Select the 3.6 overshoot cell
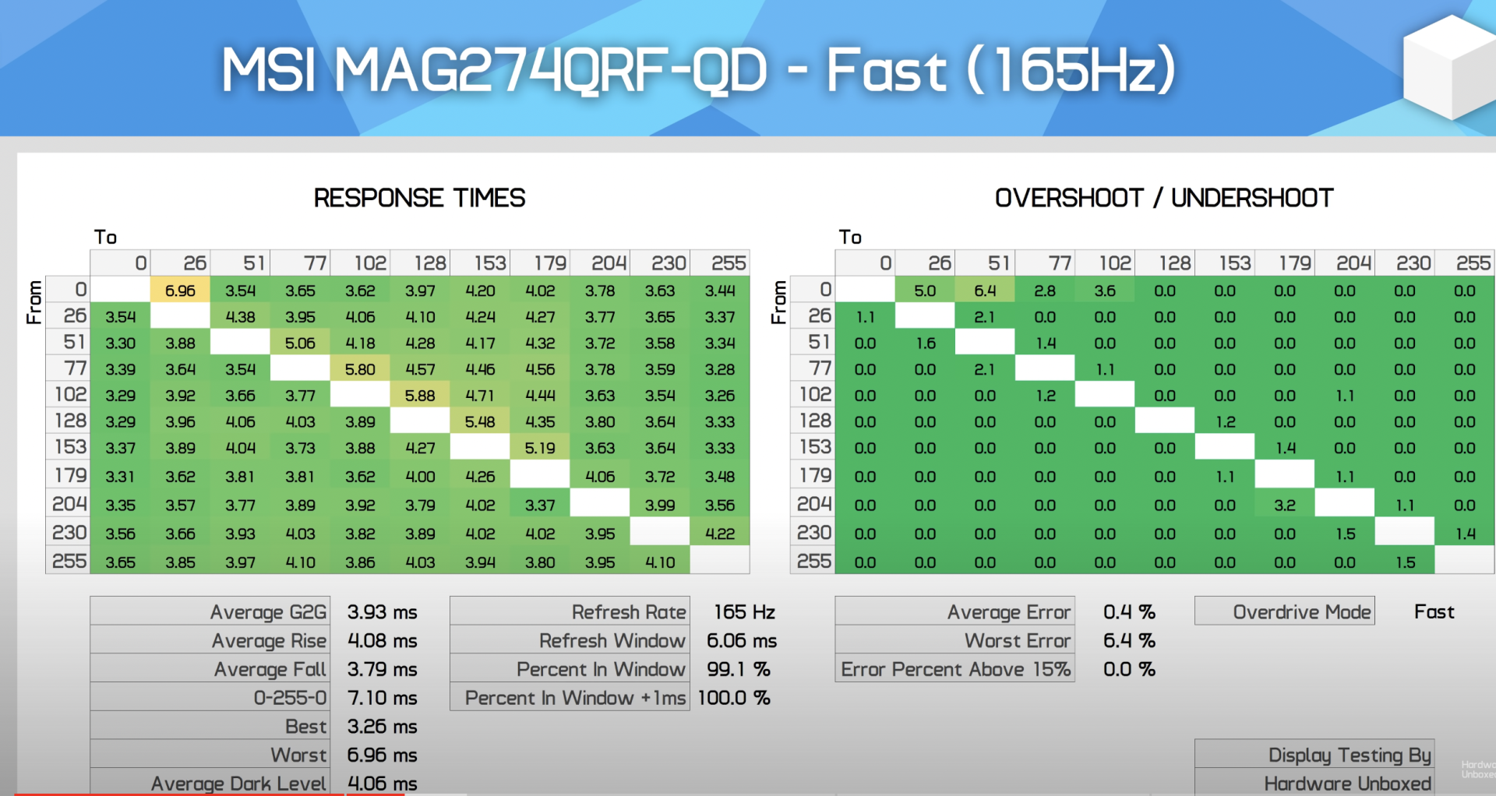 tap(1105, 291)
